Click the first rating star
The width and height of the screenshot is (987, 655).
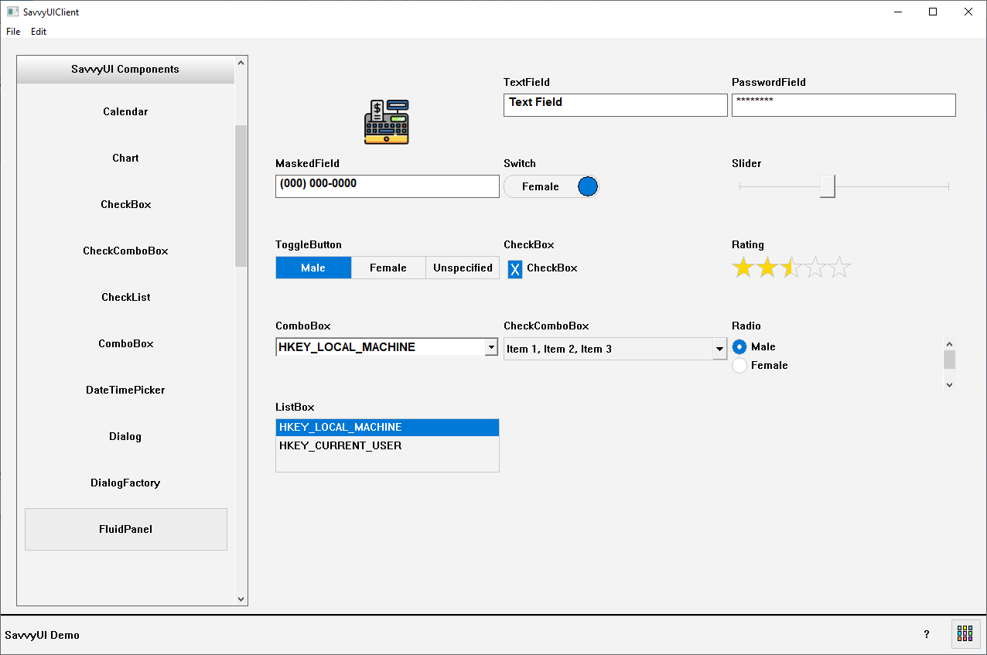click(x=743, y=268)
